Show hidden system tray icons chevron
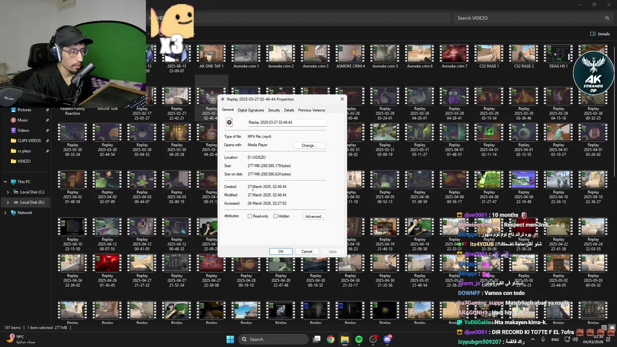 [x=533, y=339]
